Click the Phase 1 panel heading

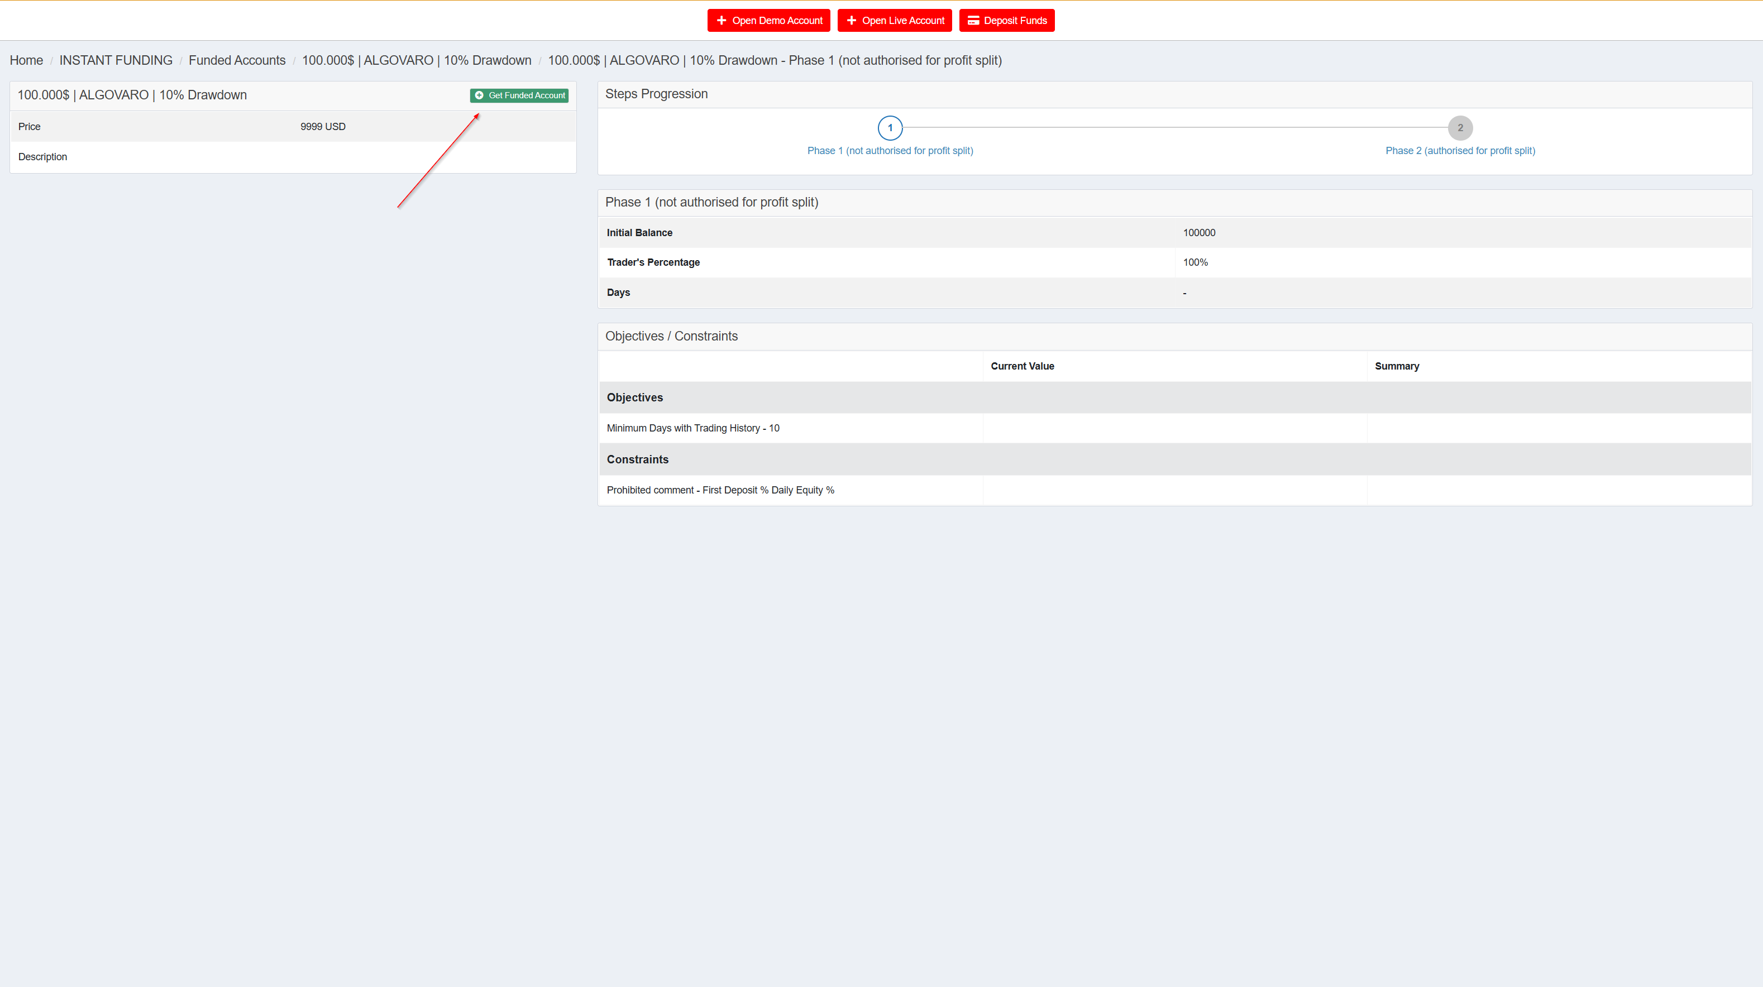(712, 202)
